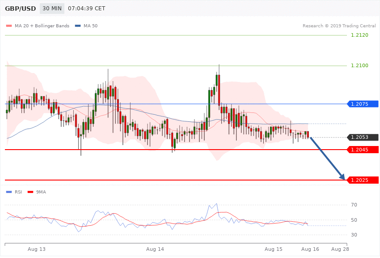Viewport: 380px width, 258px height.
Task: Click the blue 1.2075 pivot price tag
Action: 363,104
